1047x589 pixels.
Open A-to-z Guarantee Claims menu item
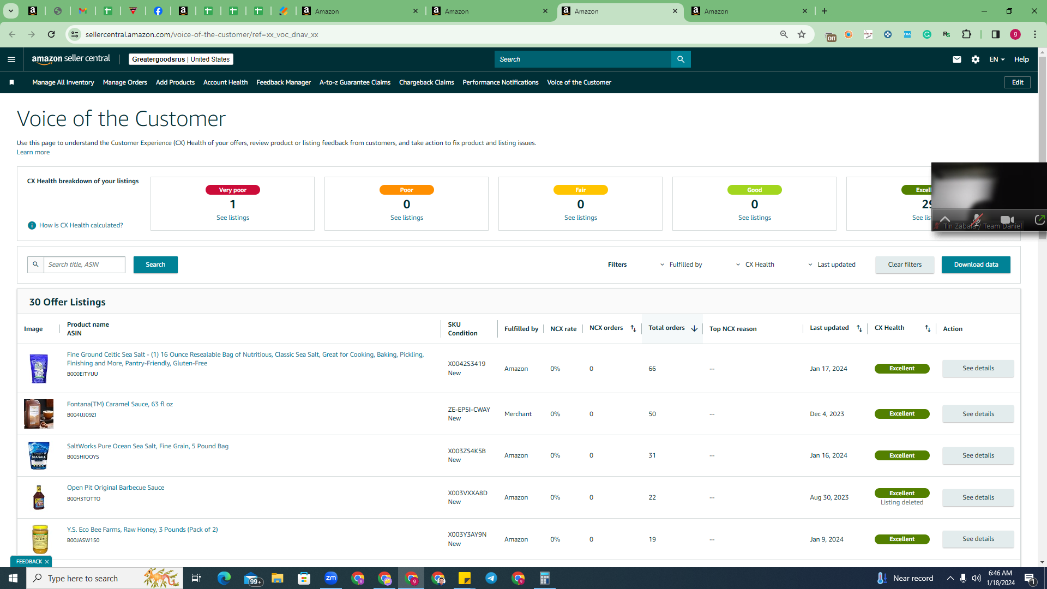pyautogui.click(x=355, y=82)
